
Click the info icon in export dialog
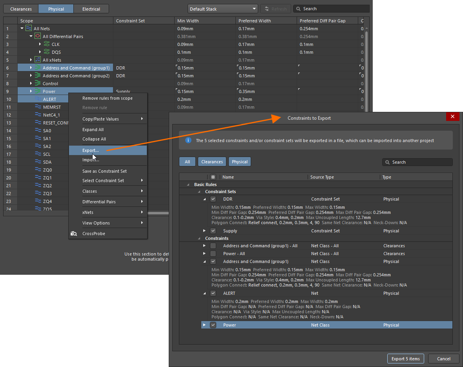tap(188, 140)
